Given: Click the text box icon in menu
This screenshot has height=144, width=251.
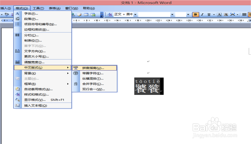Looking at the screenshot, I should click(x=17, y=105).
